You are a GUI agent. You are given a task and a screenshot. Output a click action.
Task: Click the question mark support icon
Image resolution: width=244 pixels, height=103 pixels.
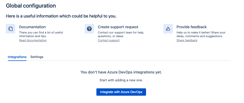click(x=89, y=29)
